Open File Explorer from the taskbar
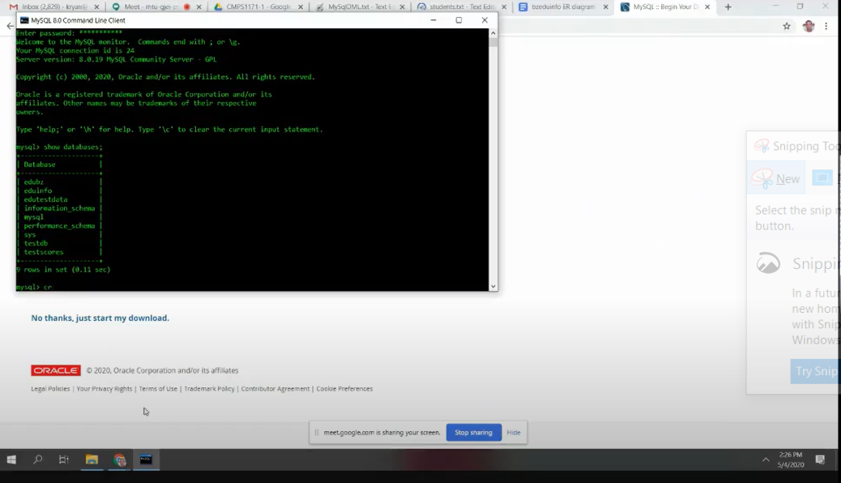841x483 pixels. pyautogui.click(x=92, y=459)
